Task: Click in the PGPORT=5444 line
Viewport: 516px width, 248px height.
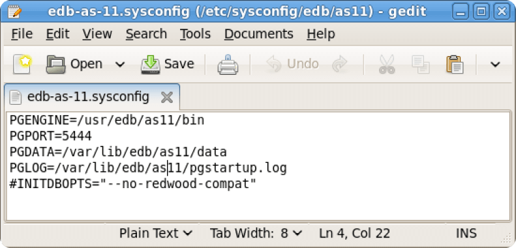Action: 51,136
